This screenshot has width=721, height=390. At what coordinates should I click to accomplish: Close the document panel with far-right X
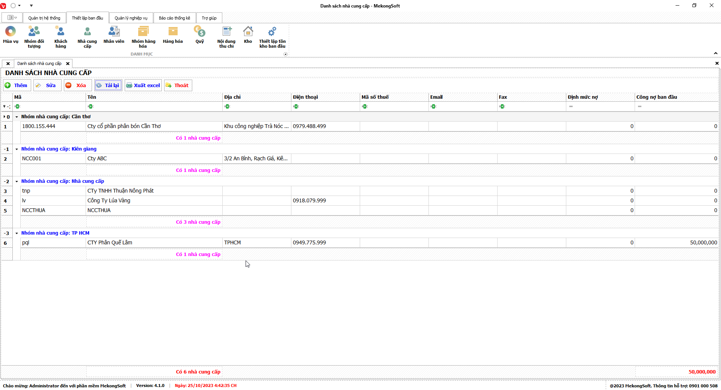coord(717,63)
